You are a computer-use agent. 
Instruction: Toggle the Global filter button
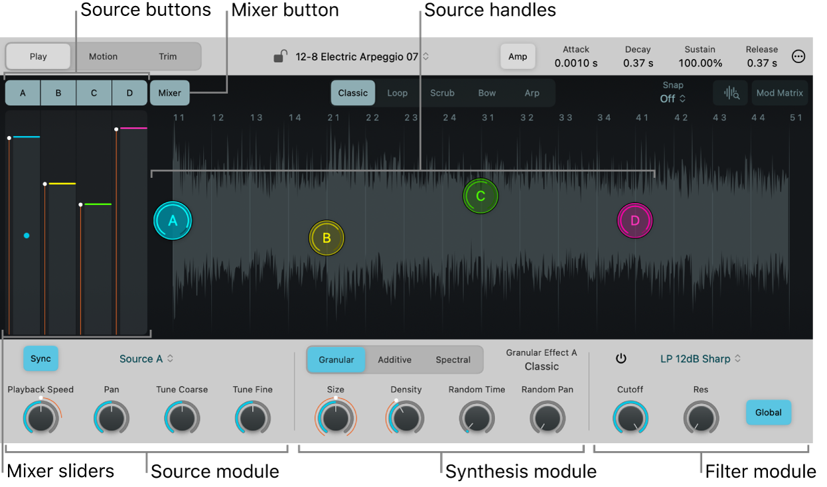coord(768,412)
